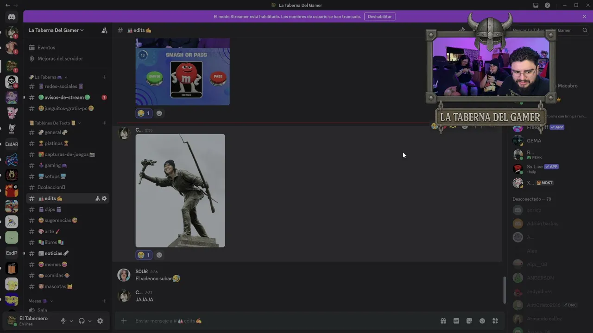Click the invite people icon beside server name

[104, 30]
